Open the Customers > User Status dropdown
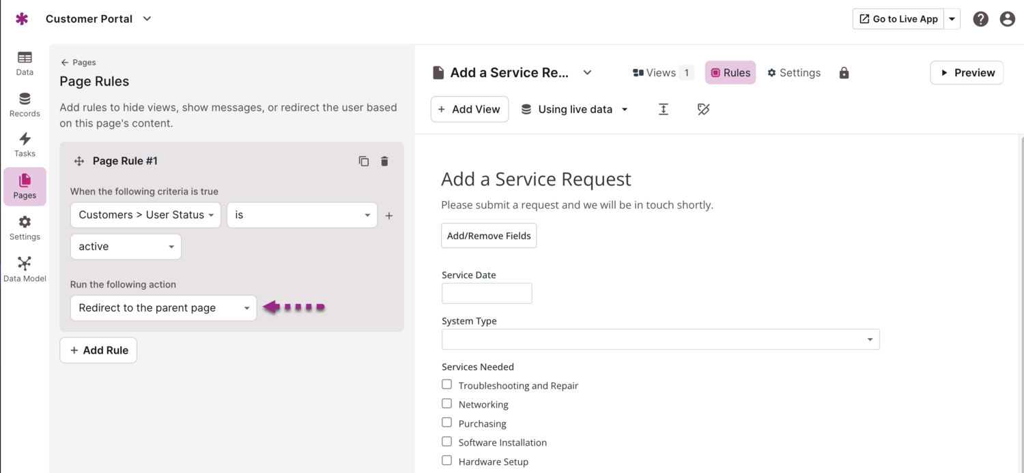 (x=145, y=215)
